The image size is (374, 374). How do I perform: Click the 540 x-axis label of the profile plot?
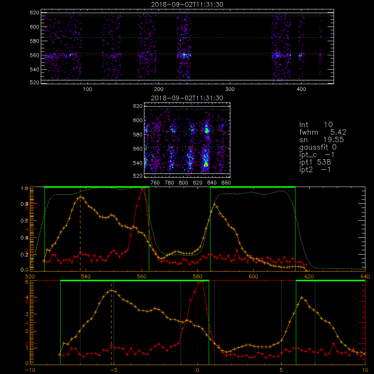tap(86, 277)
